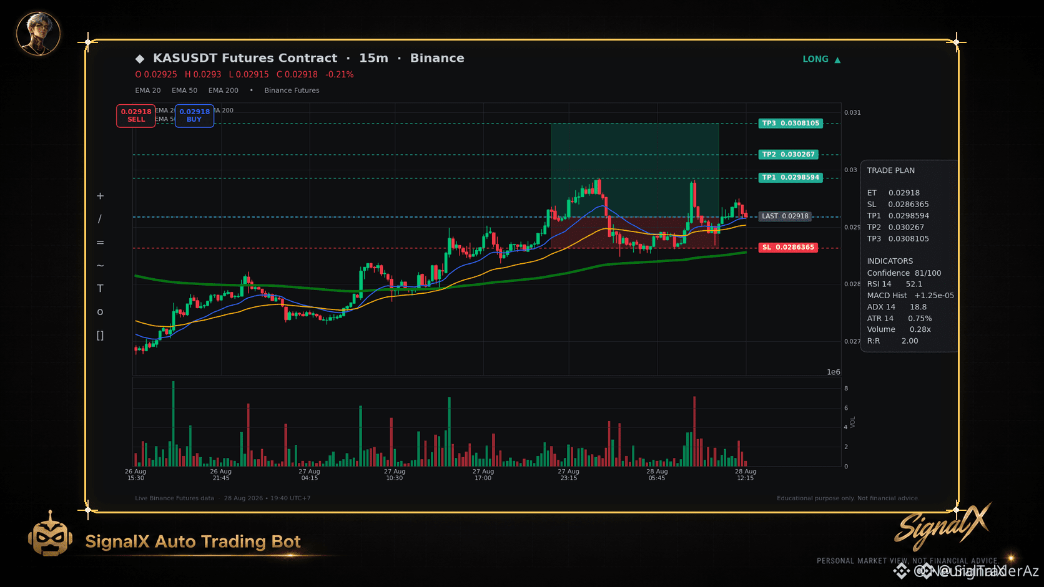This screenshot has width=1044, height=587.
Task: Click the open price O 0.02925
Action: [x=156, y=74]
